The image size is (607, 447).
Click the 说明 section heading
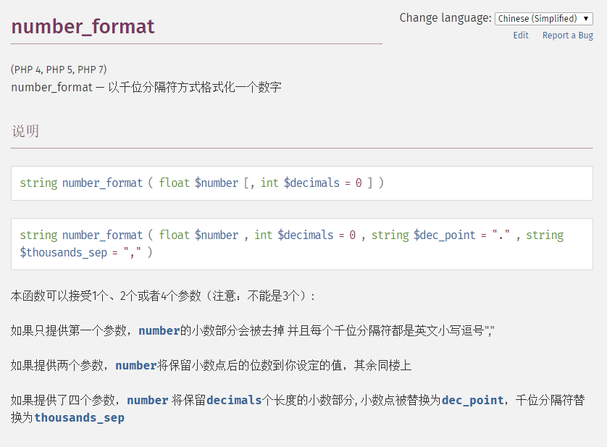pos(25,131)
